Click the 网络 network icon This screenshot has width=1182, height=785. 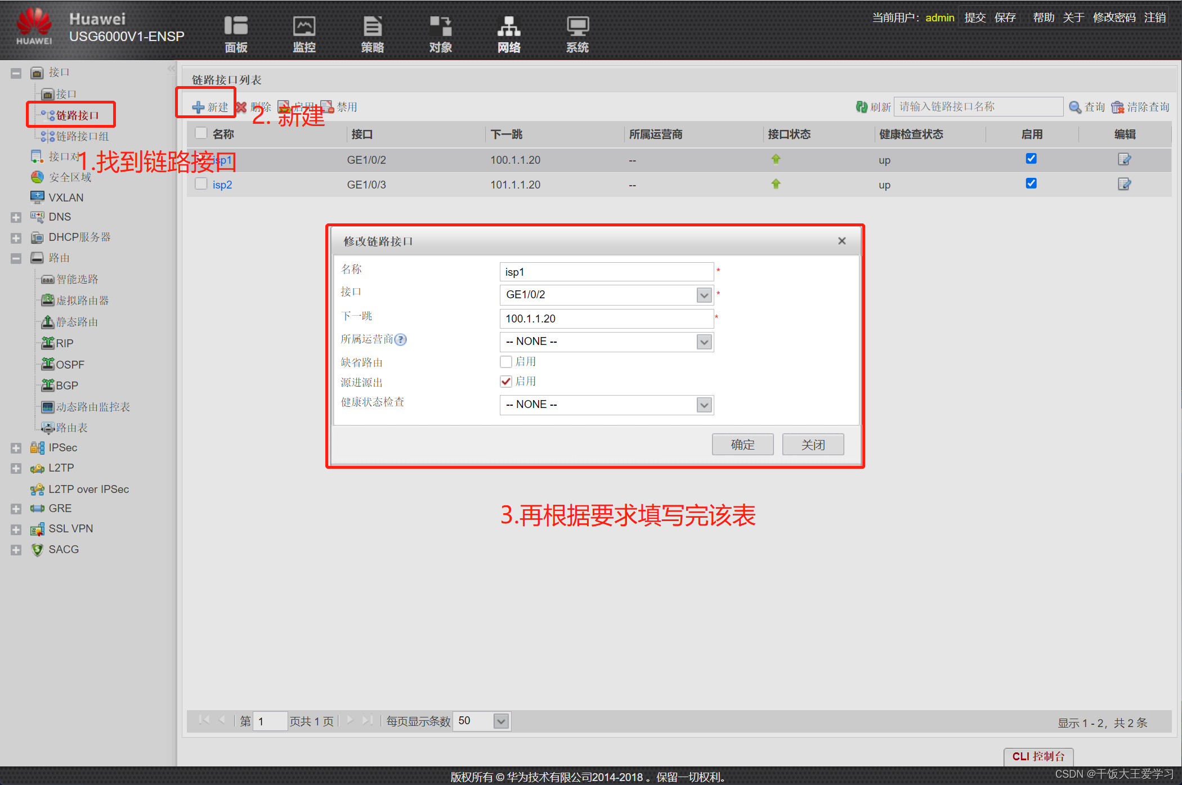(509, 26)
